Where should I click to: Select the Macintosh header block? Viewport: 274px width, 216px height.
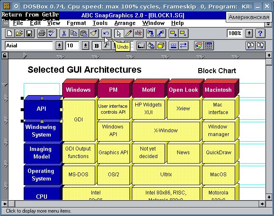tap(218, 90)
